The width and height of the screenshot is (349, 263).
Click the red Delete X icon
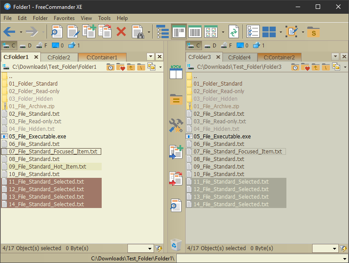point(121,31)
